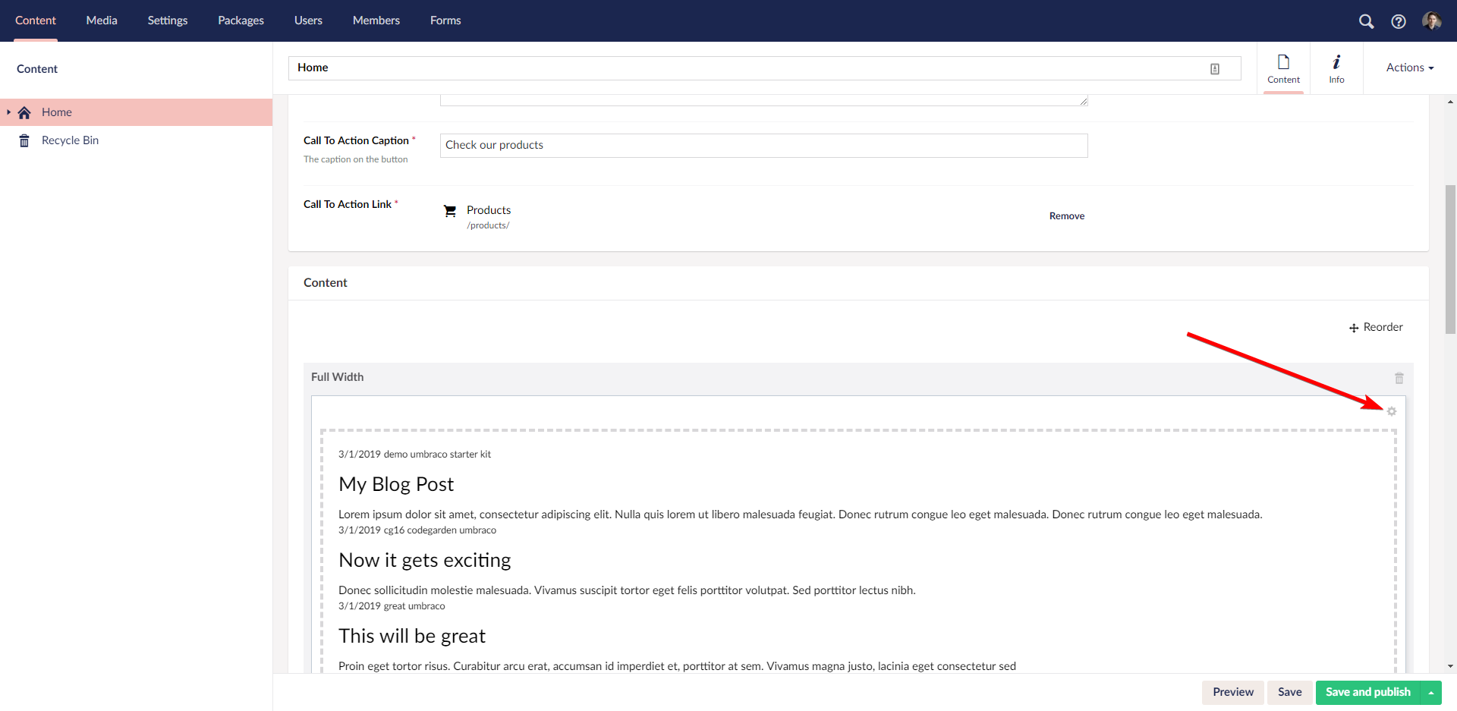
Task: Delete the Full Width row via trash icon
Action: [x=1399, y=377]
